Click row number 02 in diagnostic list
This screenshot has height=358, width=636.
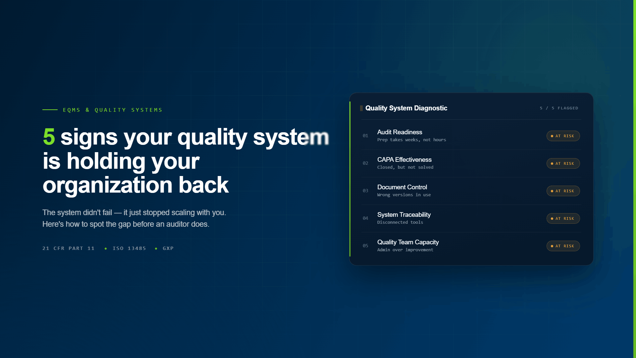(x=365, y=163)
